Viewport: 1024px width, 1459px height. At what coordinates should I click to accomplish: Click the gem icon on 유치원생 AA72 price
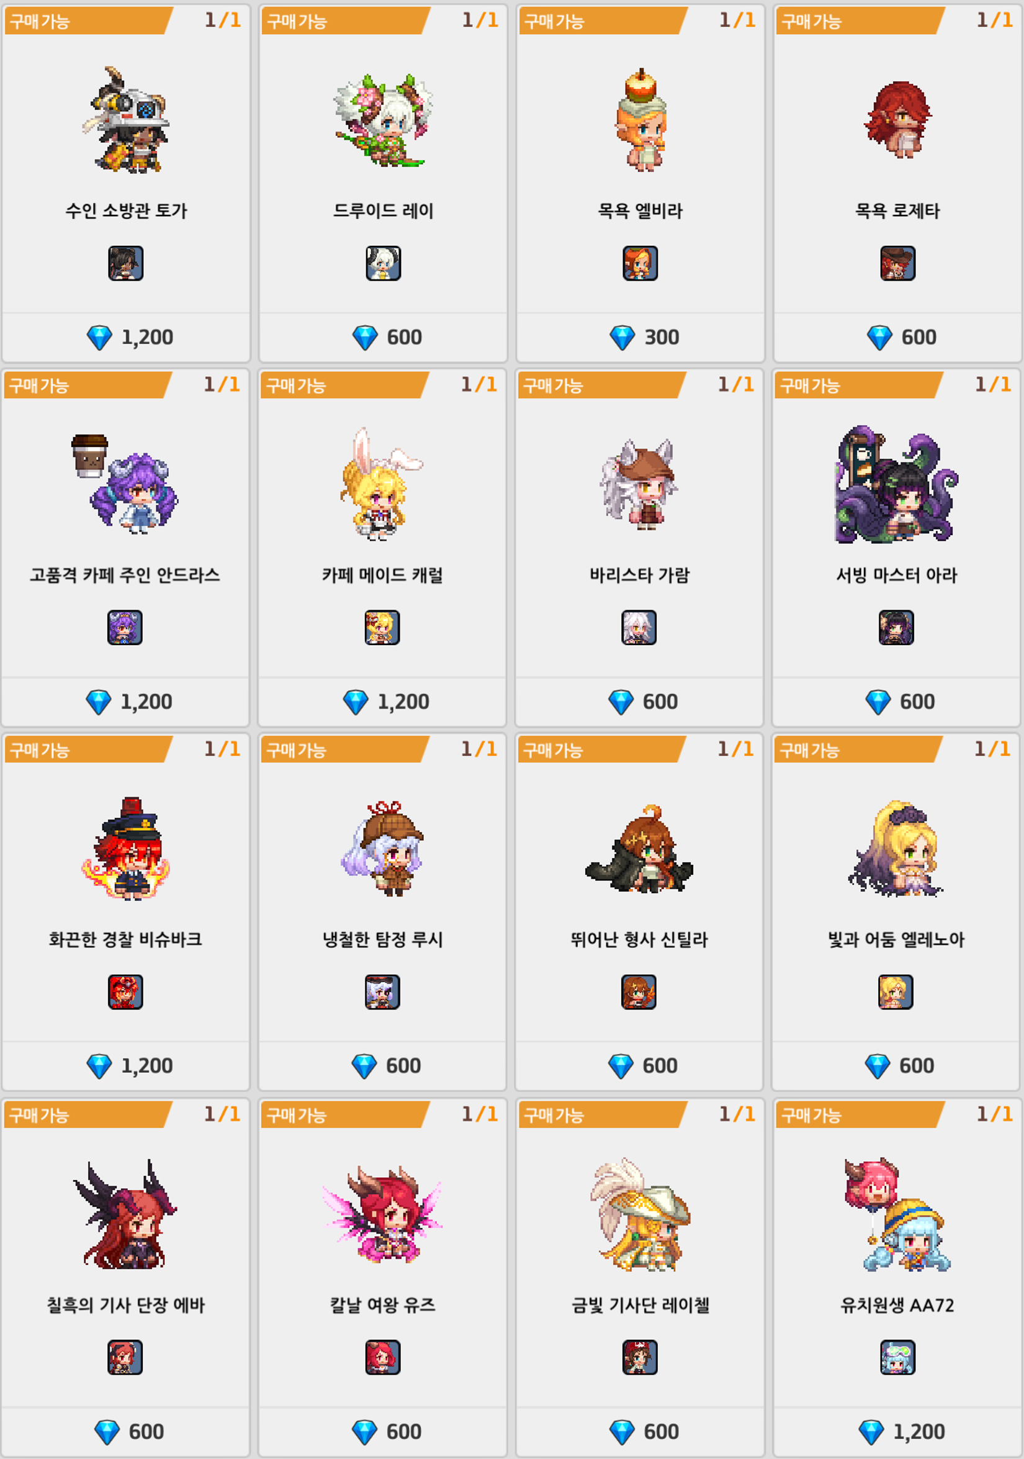(871, 1432)
